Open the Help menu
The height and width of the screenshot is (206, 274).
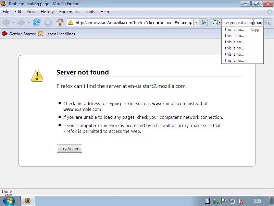(x=104, y=12)
